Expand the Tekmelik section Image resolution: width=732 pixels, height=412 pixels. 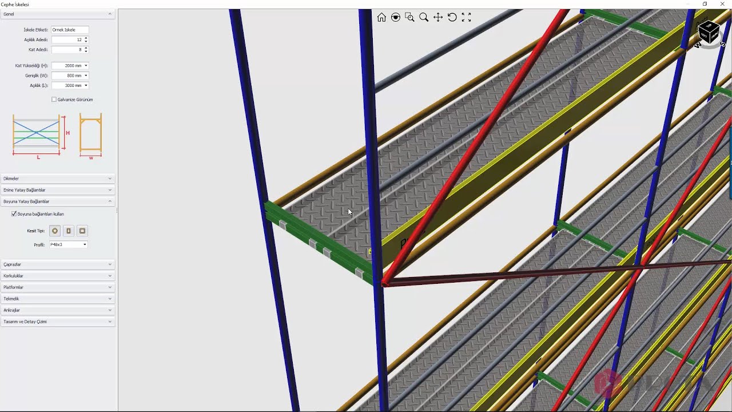point(58,299)
